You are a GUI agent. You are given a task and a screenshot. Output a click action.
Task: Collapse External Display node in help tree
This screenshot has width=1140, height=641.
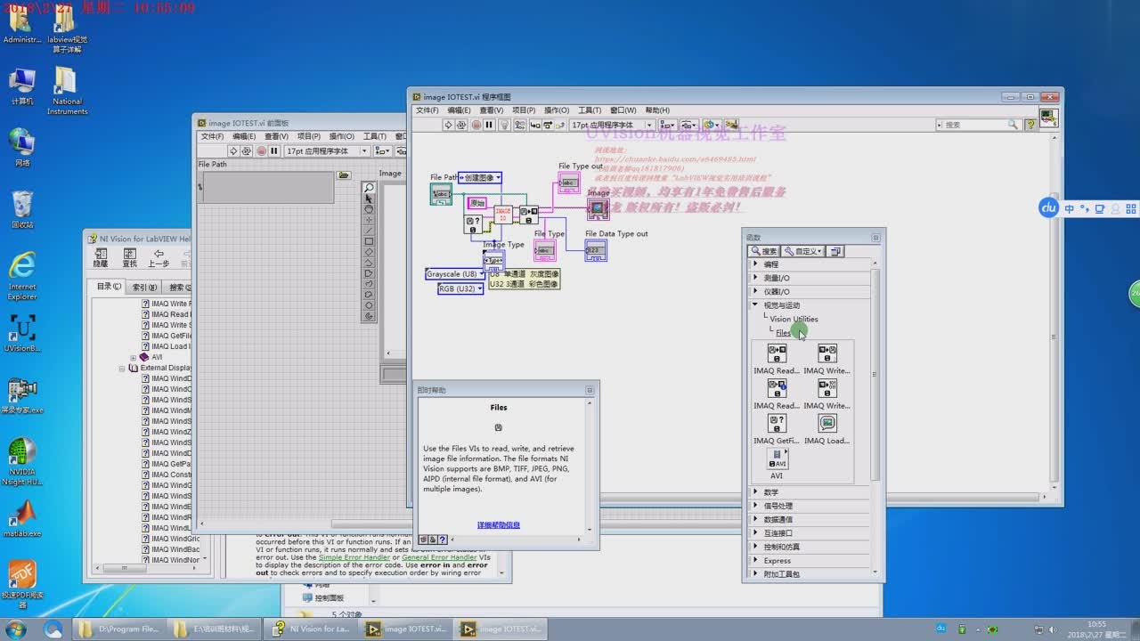coord(124,368)
